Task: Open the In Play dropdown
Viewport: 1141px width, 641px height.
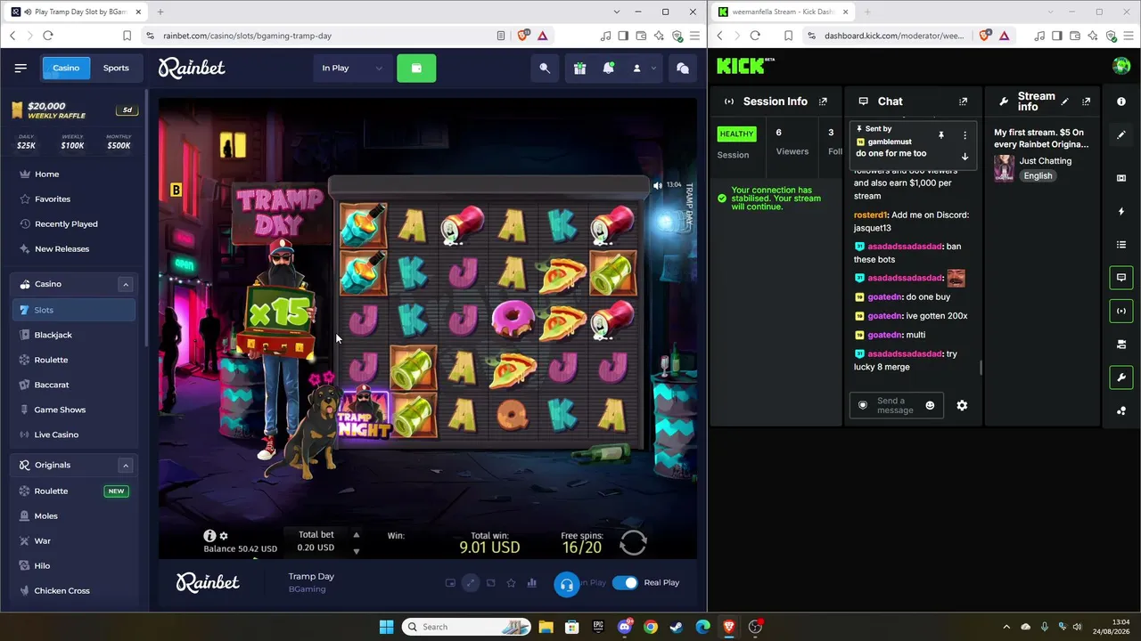Action: pyautogui.click(x=352, y=68)
